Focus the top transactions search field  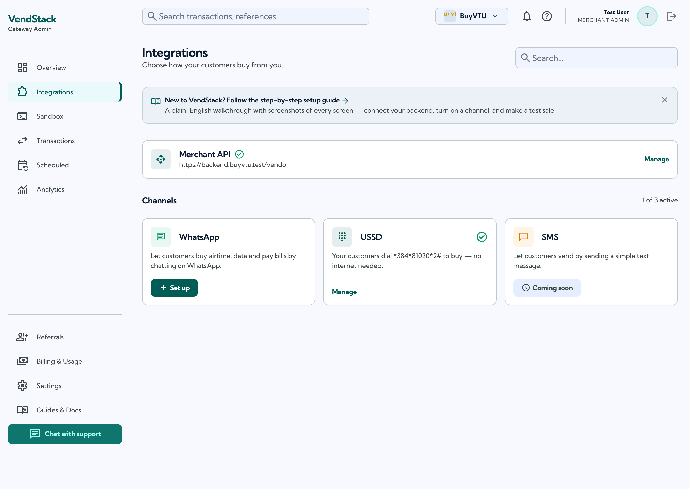click(255, 16)
